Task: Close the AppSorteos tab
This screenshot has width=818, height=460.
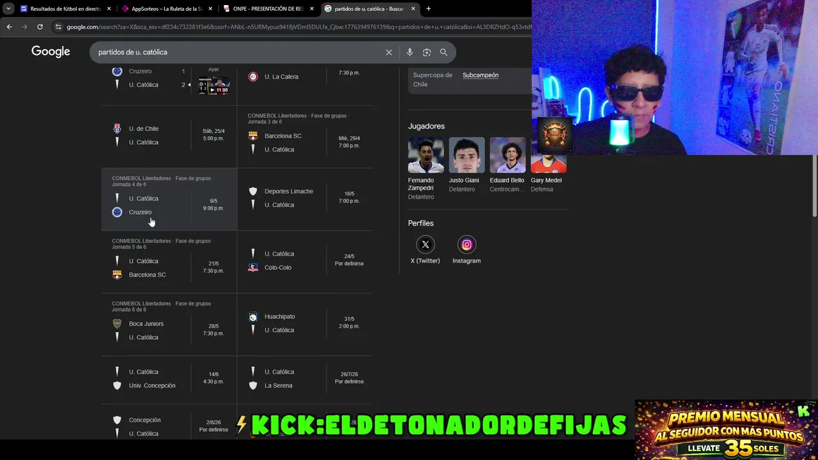Action: (x=210, y=9)
